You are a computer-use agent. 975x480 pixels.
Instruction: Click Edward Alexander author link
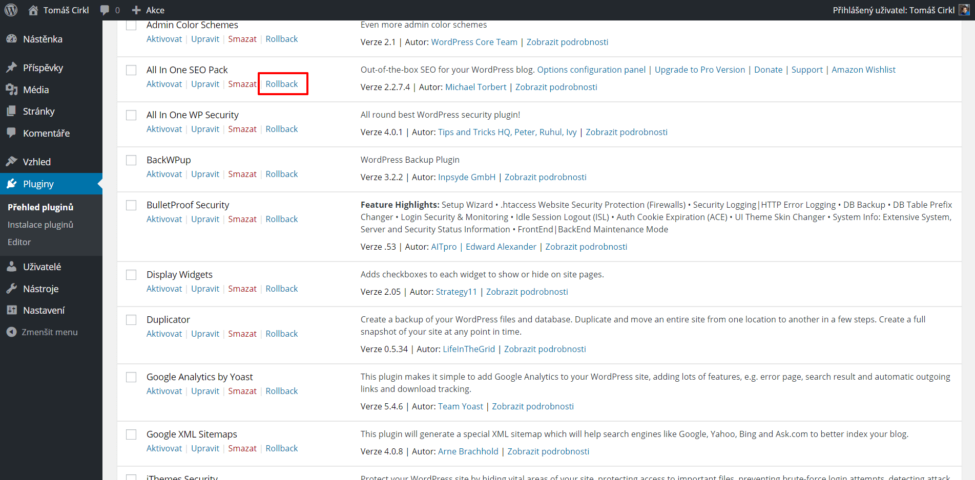click(x=501, y=247)
